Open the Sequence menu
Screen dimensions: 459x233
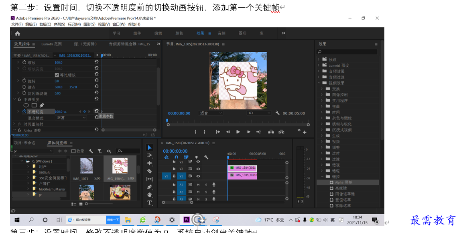click(59, 25)
